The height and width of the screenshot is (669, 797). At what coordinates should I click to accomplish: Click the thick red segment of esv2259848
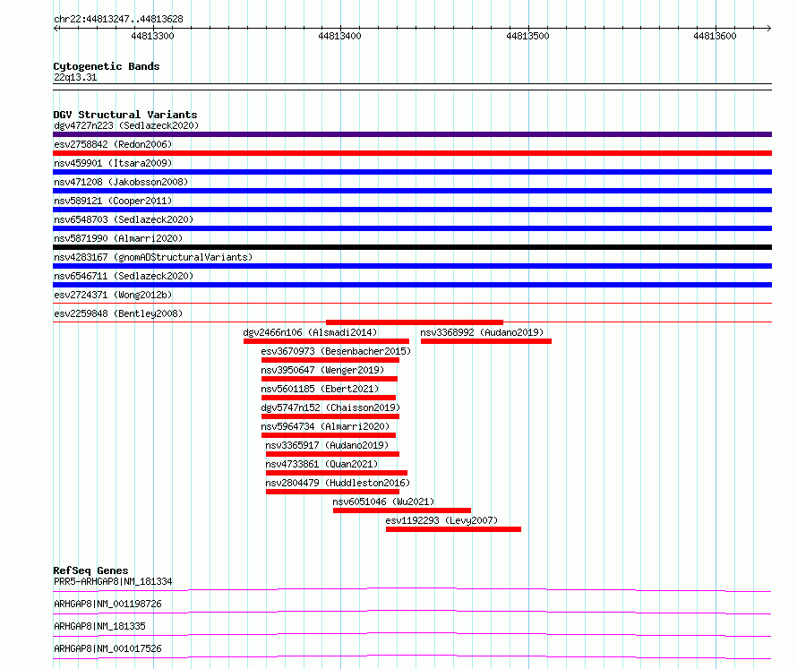tap(415, 322)
